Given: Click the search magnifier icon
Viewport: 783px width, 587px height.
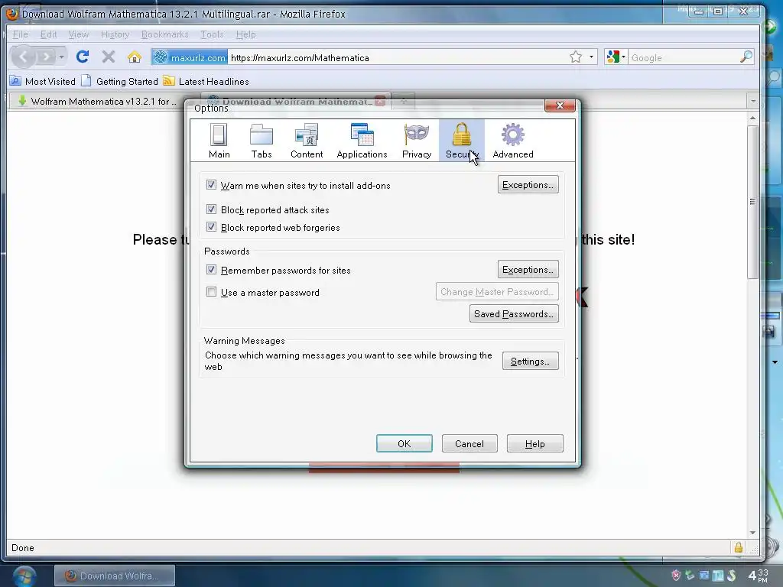Looking at the screenshot, I should tap(746, 57).
